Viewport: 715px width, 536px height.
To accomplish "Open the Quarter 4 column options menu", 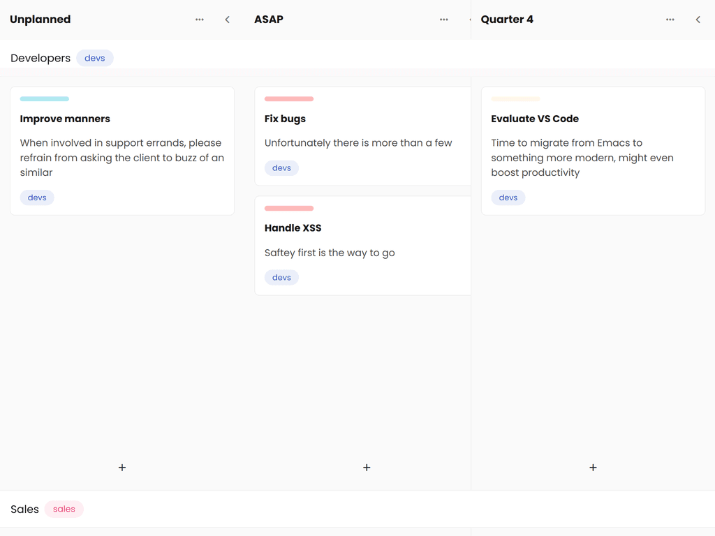I will [670, 20].
